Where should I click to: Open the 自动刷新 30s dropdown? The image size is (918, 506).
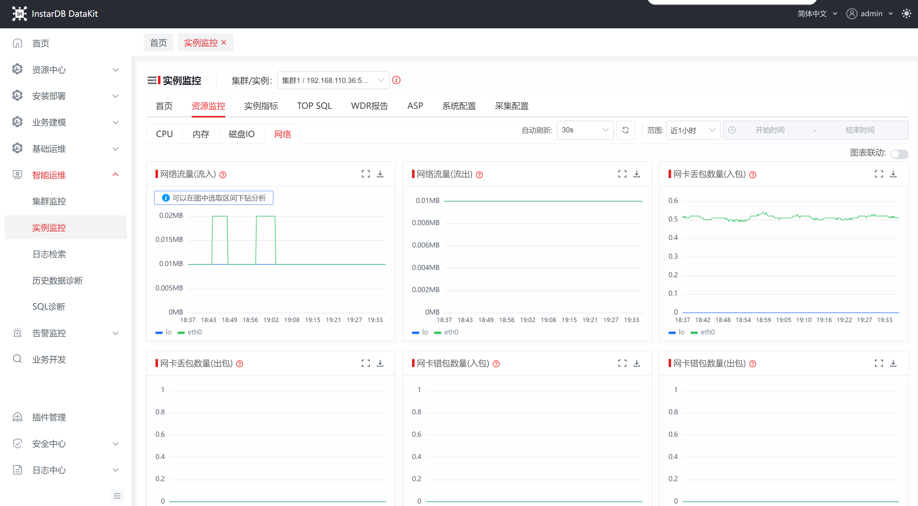(585, 130)
